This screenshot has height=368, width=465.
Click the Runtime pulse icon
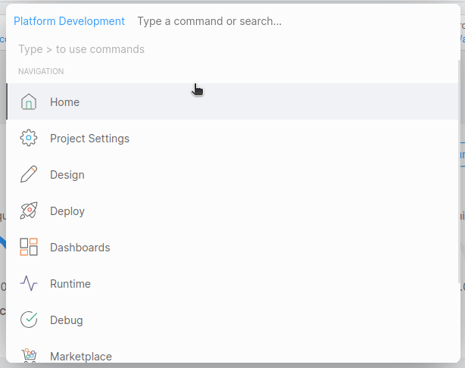[29, 283]
